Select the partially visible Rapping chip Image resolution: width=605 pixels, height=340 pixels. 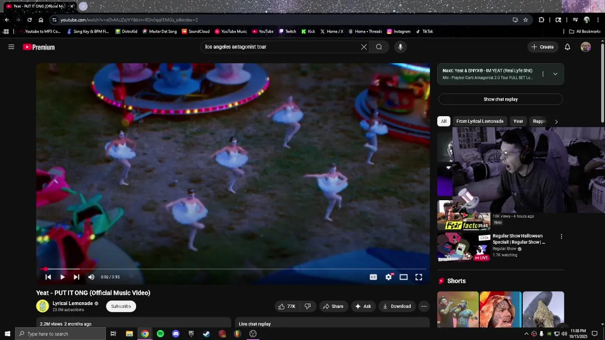pos(540,121)
